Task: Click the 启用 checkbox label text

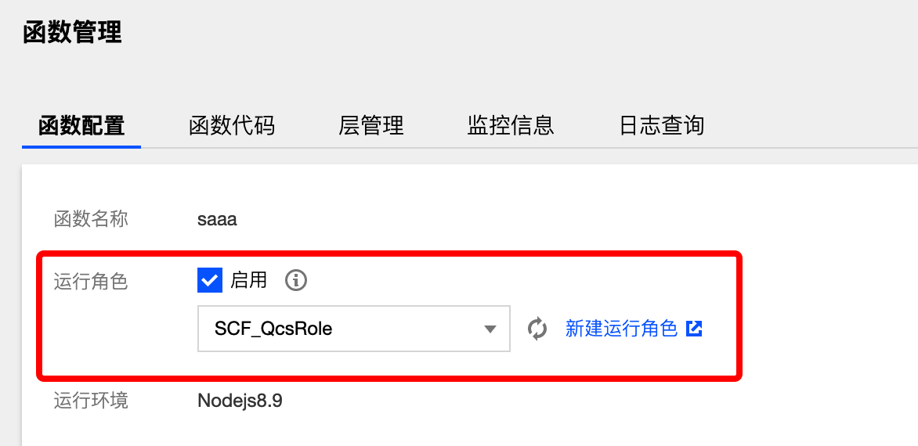Action: pos(248,280)
